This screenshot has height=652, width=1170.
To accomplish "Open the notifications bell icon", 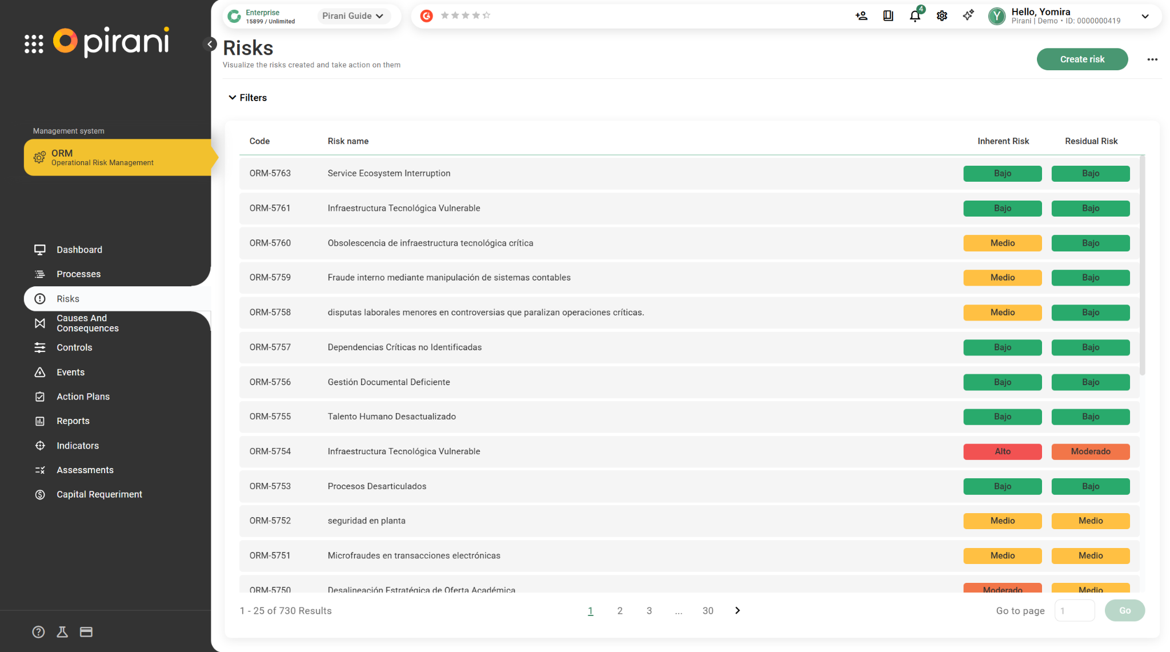I will click(915, 16).
